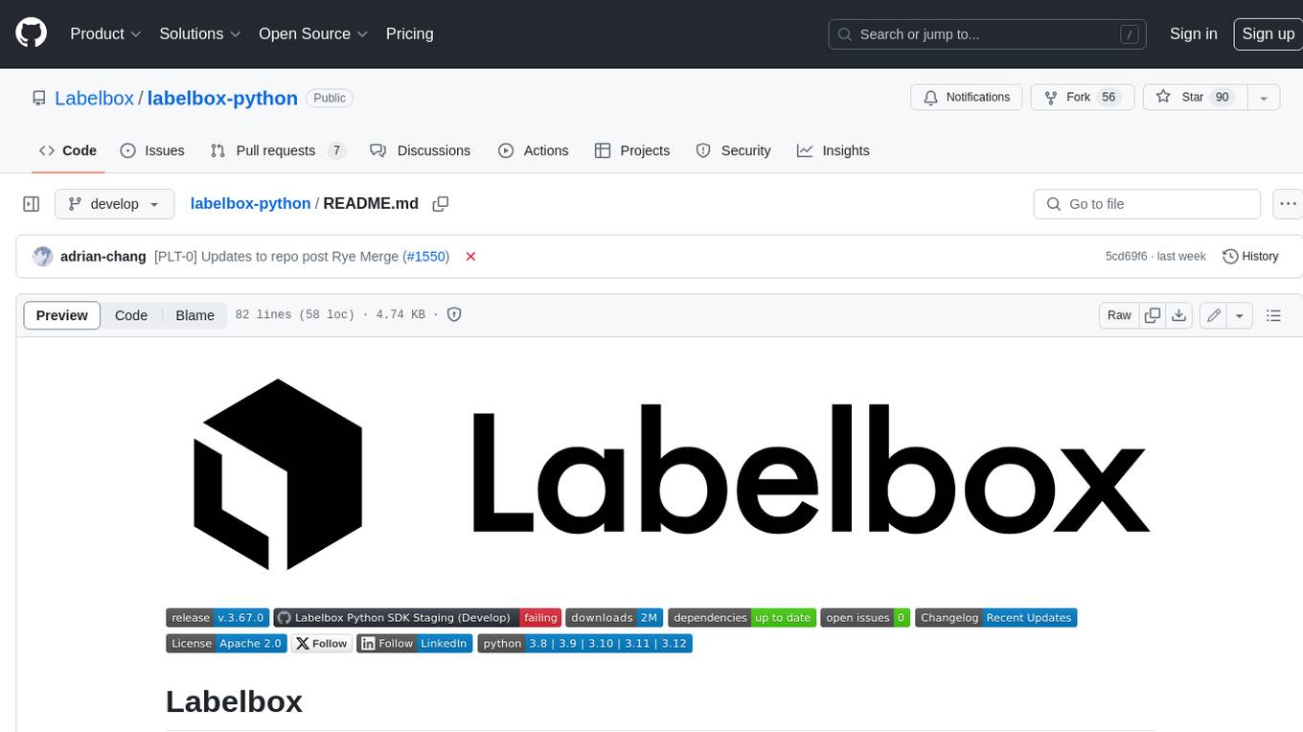Open commit 5cd69f6
The height and width of the screenshot is (732, 1303).
(1126, 257)
